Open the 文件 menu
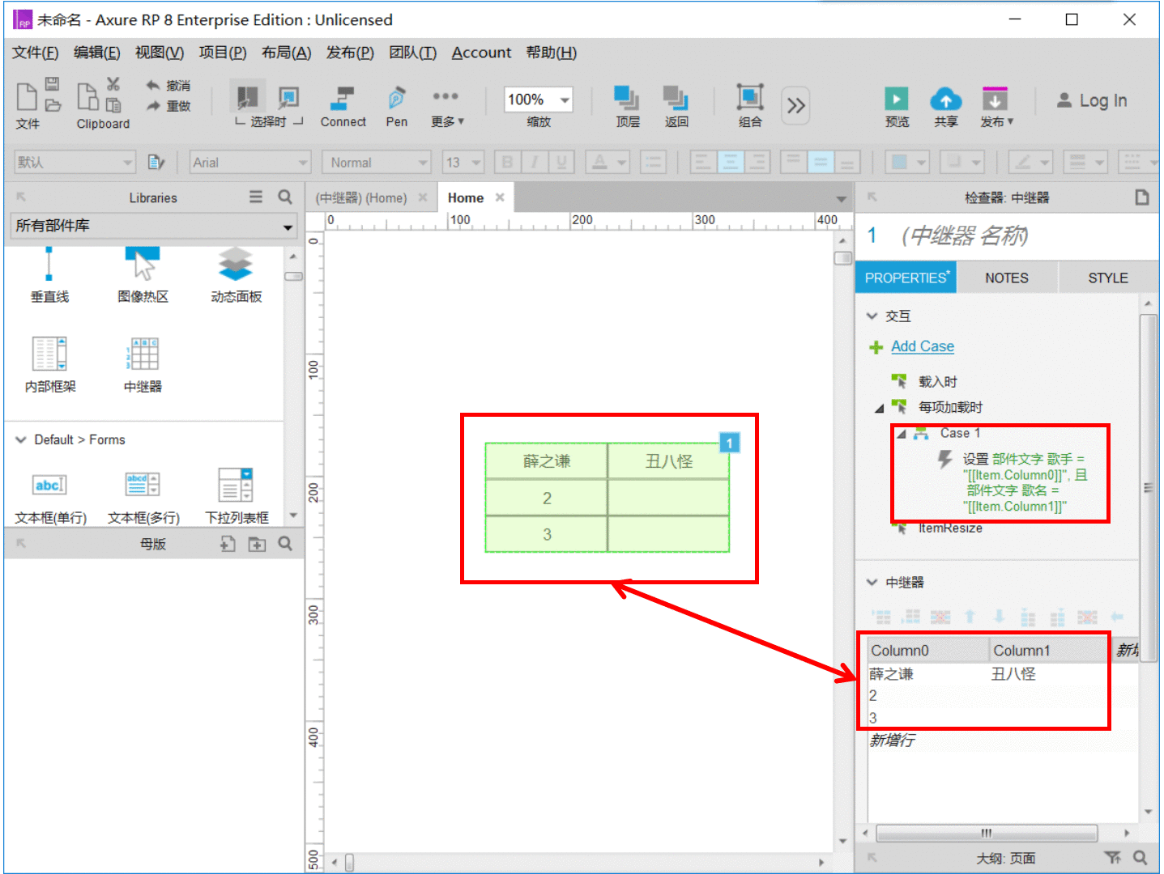Viewport: 1164px width, 874px height. [x=35, y=53]
